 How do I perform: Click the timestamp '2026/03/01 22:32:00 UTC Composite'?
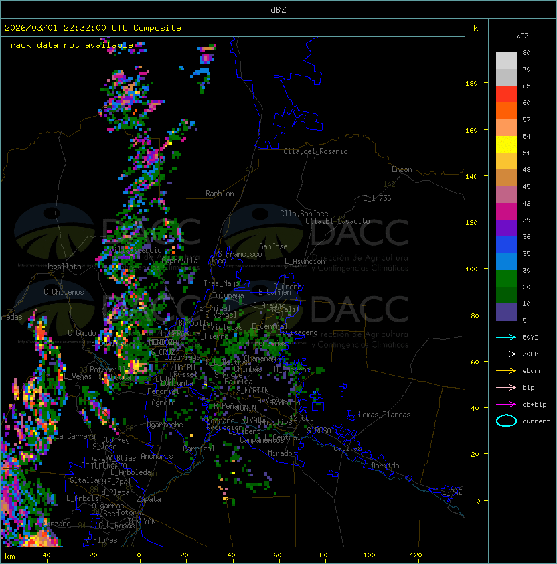(93, 28)
